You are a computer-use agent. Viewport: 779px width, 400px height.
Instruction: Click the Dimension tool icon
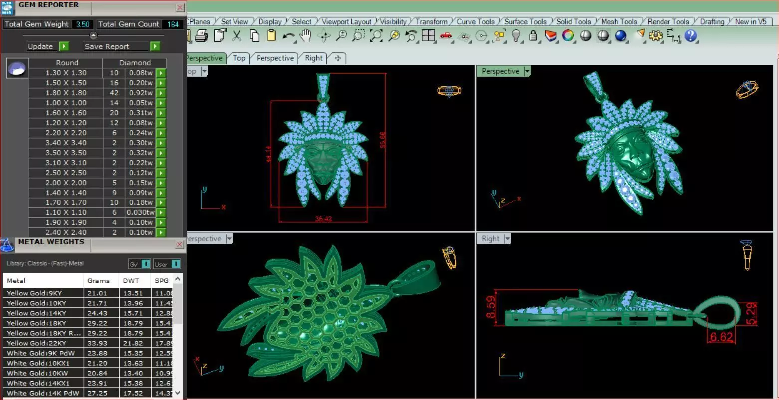pos(673,36)
